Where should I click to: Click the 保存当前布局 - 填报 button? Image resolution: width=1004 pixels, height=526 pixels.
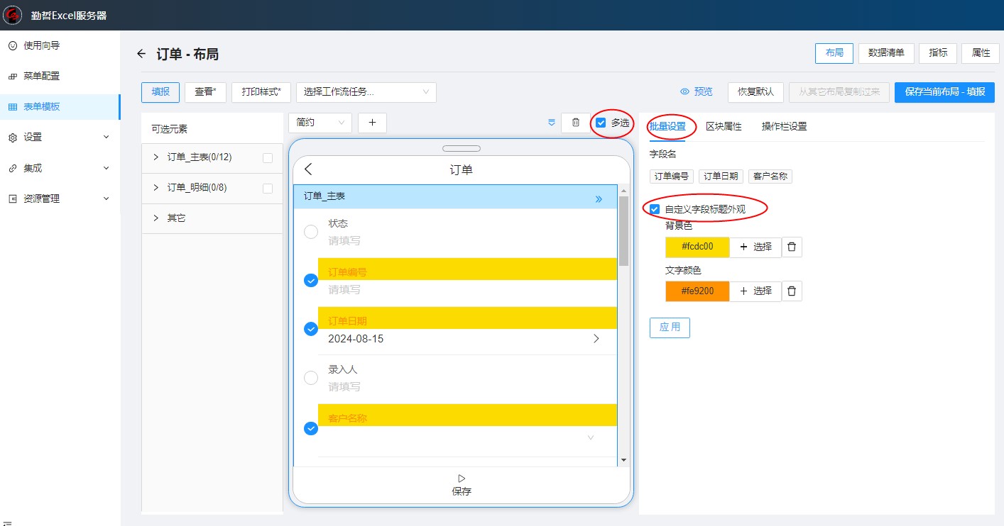tap(944, 92)
